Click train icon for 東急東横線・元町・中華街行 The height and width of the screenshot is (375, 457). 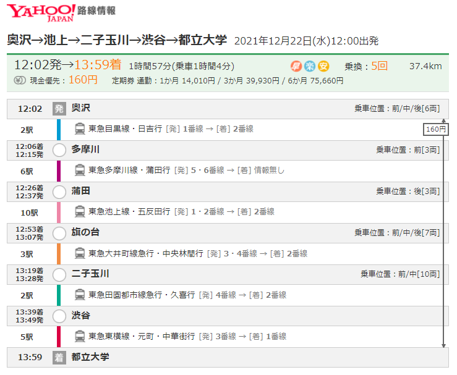pos(80,337)
